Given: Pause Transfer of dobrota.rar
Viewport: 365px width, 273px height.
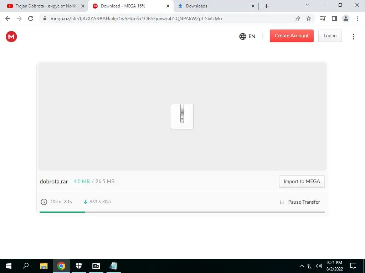Looking at the screenshot, I should (300, 202).
